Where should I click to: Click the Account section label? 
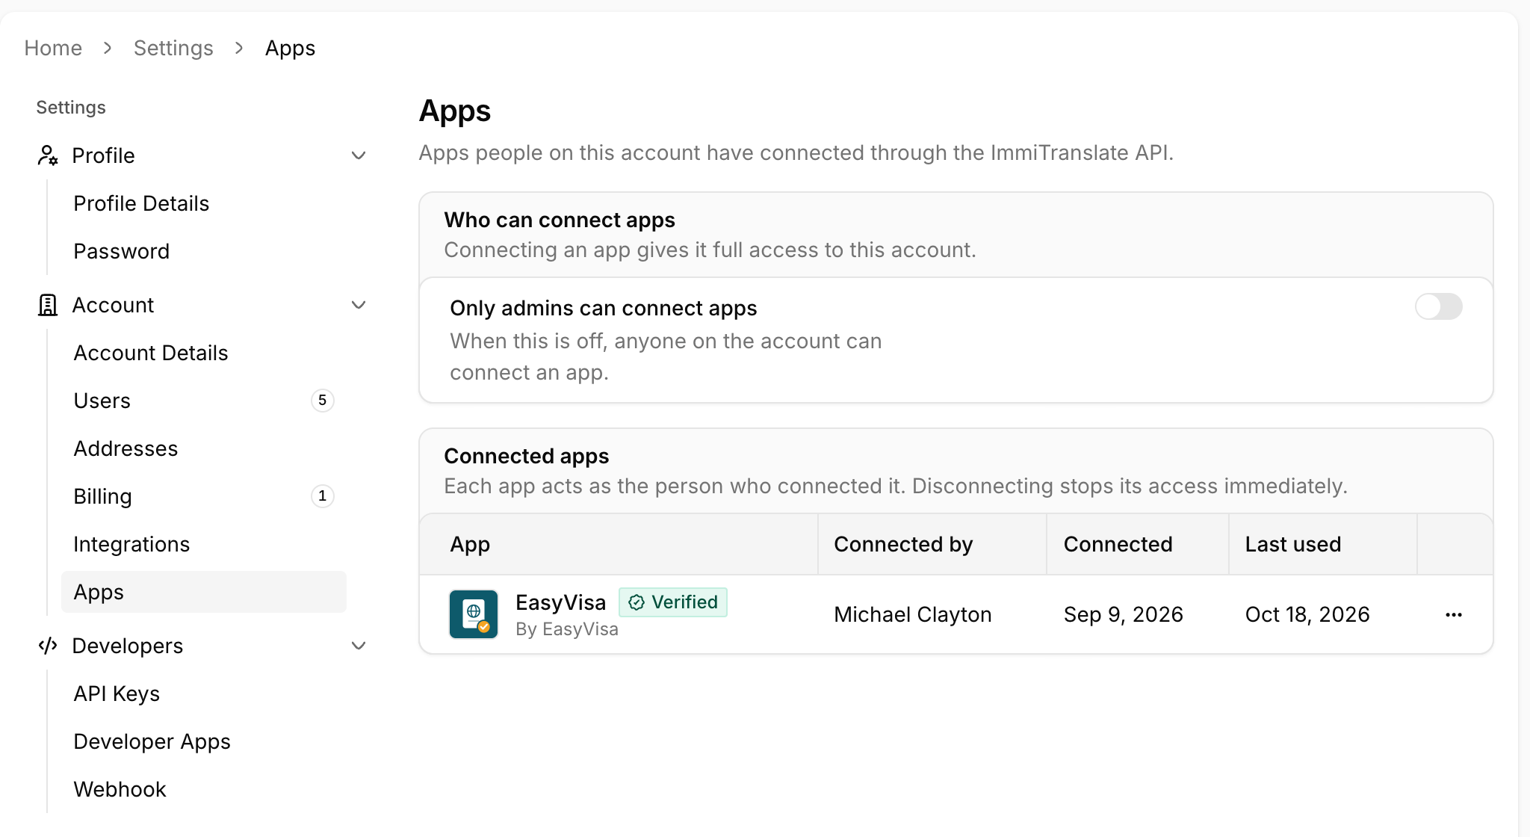point(113,305)
